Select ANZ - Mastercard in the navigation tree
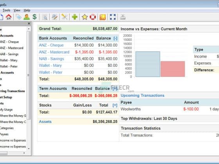This screenshot has height=164, width=219. click(x=11, y=48)
